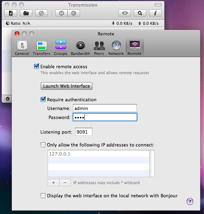Uncheck Require authentication
This screenshot has height=214, width=204.
coord(43,100)
